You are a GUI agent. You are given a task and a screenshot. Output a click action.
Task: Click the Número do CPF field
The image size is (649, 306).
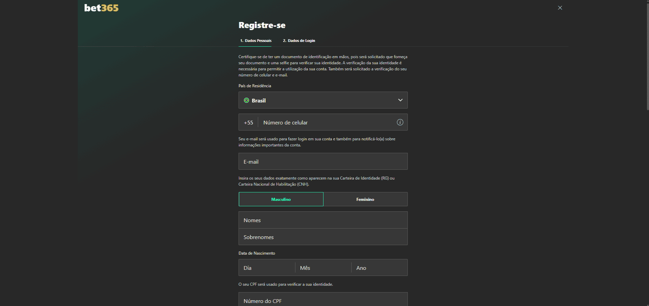tap(323, 300)
